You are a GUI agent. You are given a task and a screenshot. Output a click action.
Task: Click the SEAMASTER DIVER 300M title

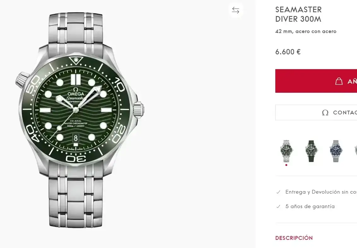pos(298,14)
